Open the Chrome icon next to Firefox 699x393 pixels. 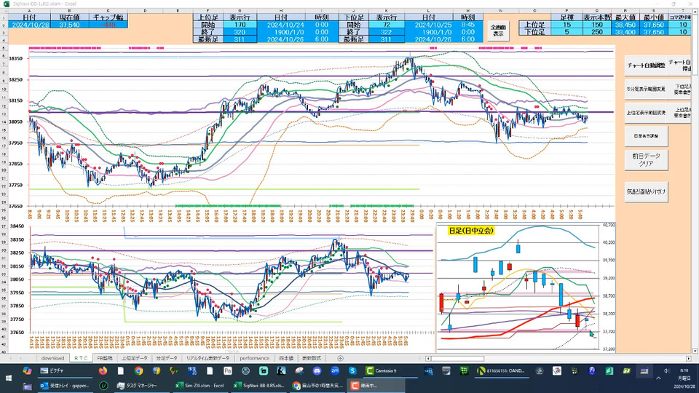coord(138,370)
